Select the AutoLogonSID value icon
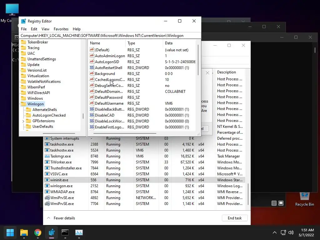Viewport: 320px width, 240px height. click(92, 62)
